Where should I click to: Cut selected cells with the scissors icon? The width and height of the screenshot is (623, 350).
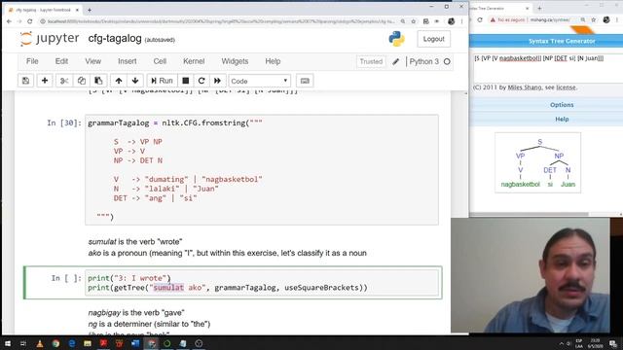click(x=64, y=81)
